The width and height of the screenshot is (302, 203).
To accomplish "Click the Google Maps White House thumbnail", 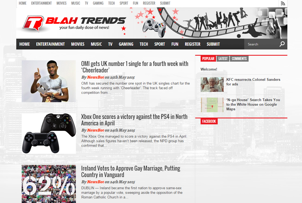I will pos(212,105).
